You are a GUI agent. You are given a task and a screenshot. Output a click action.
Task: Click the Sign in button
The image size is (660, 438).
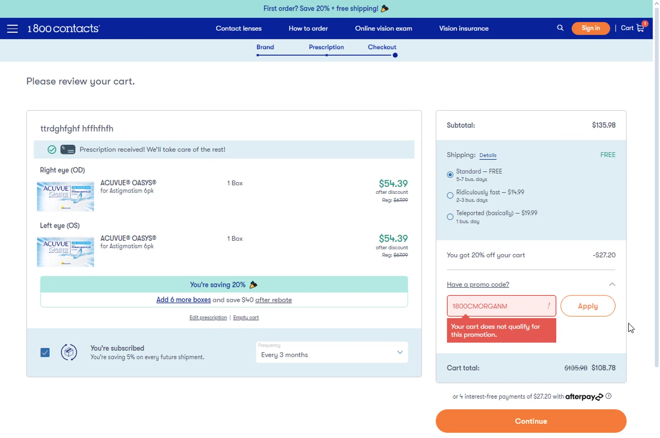(x=590, y=28)
